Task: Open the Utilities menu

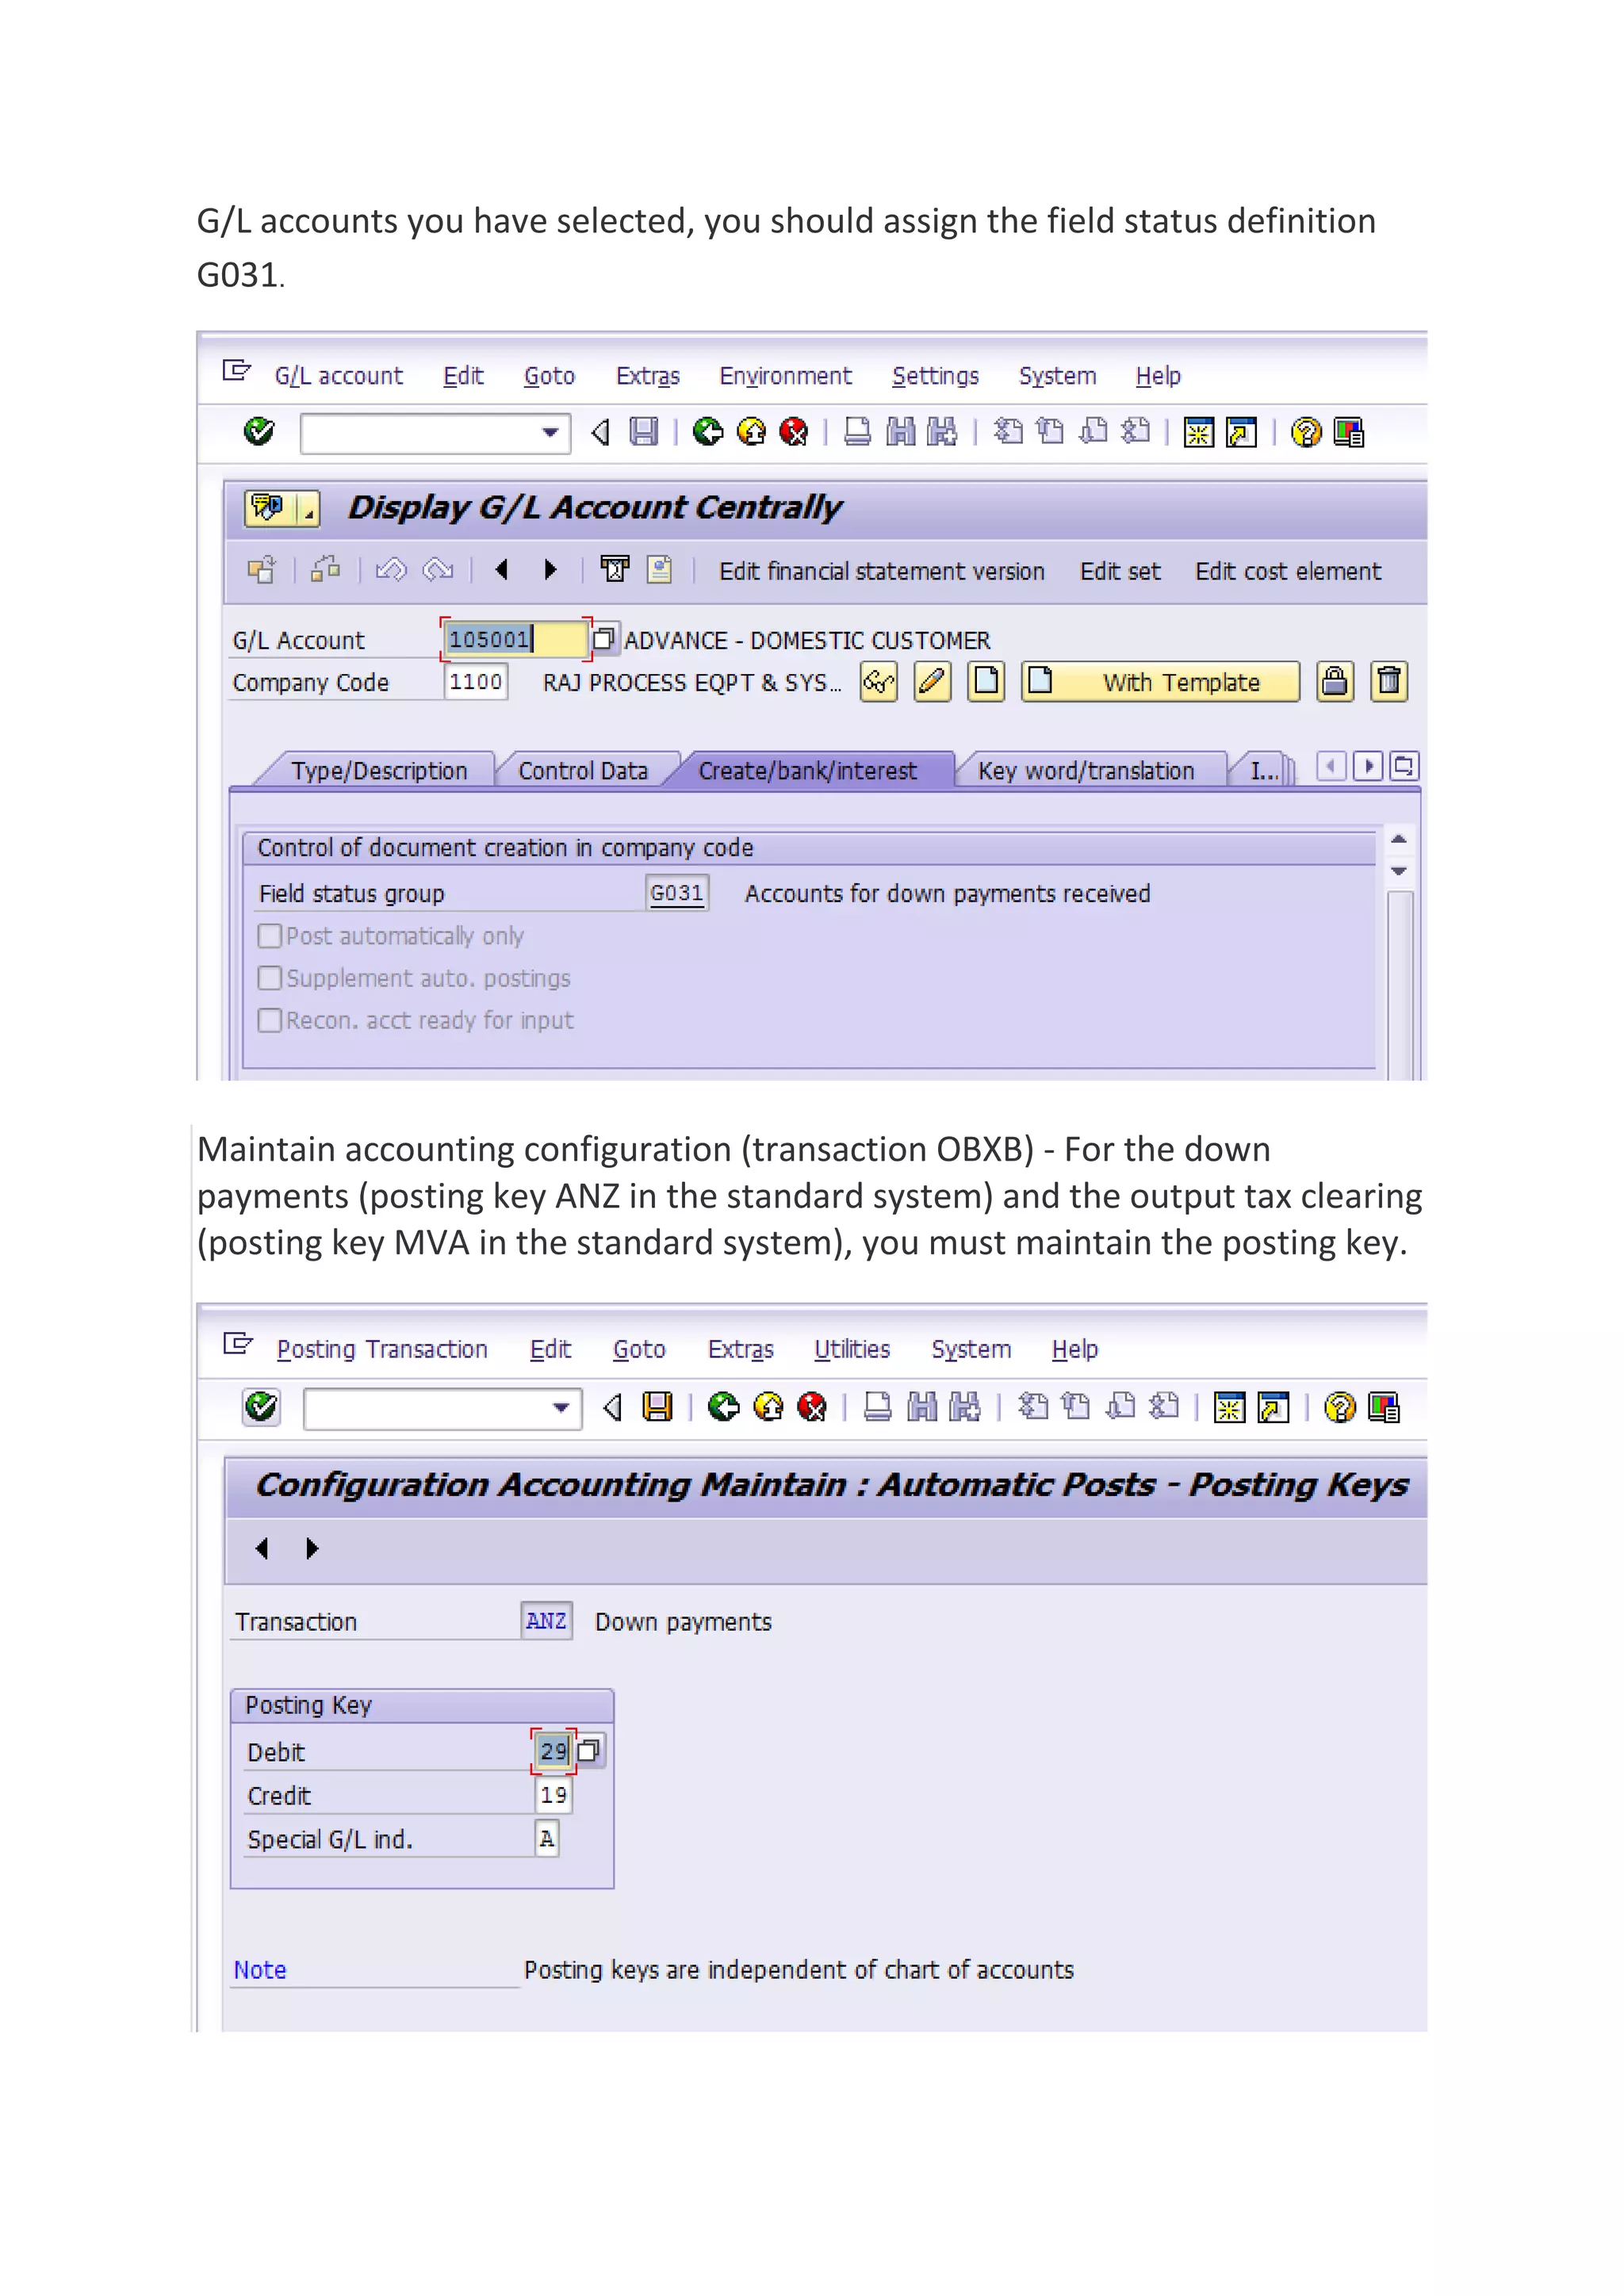Action: pos(852,1350)
